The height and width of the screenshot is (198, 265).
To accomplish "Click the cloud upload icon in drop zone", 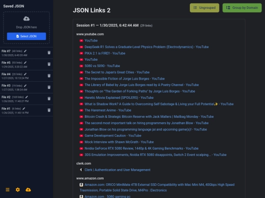I will pos(26,19).
